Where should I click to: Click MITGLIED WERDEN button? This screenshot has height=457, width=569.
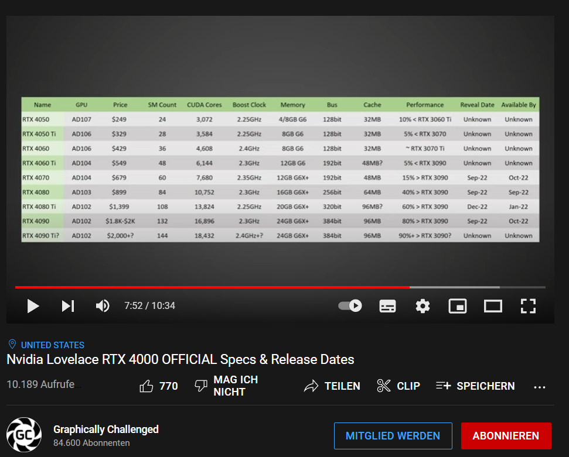393,435
